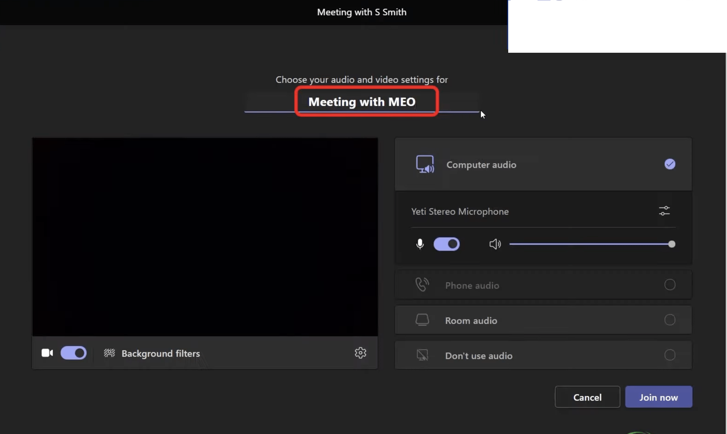Select Phone audio radio button

[670, 285]
